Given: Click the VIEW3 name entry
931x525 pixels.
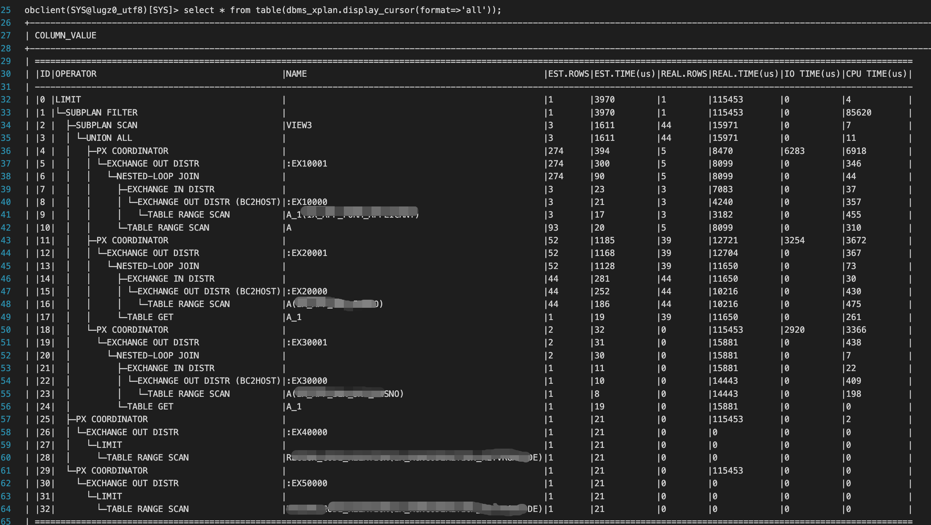Looking at the screenshot, I should pos(299,125).
